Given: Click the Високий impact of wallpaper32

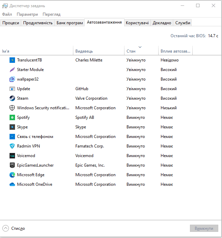Looking at the screenshot, I should click(x=168, y=79).
